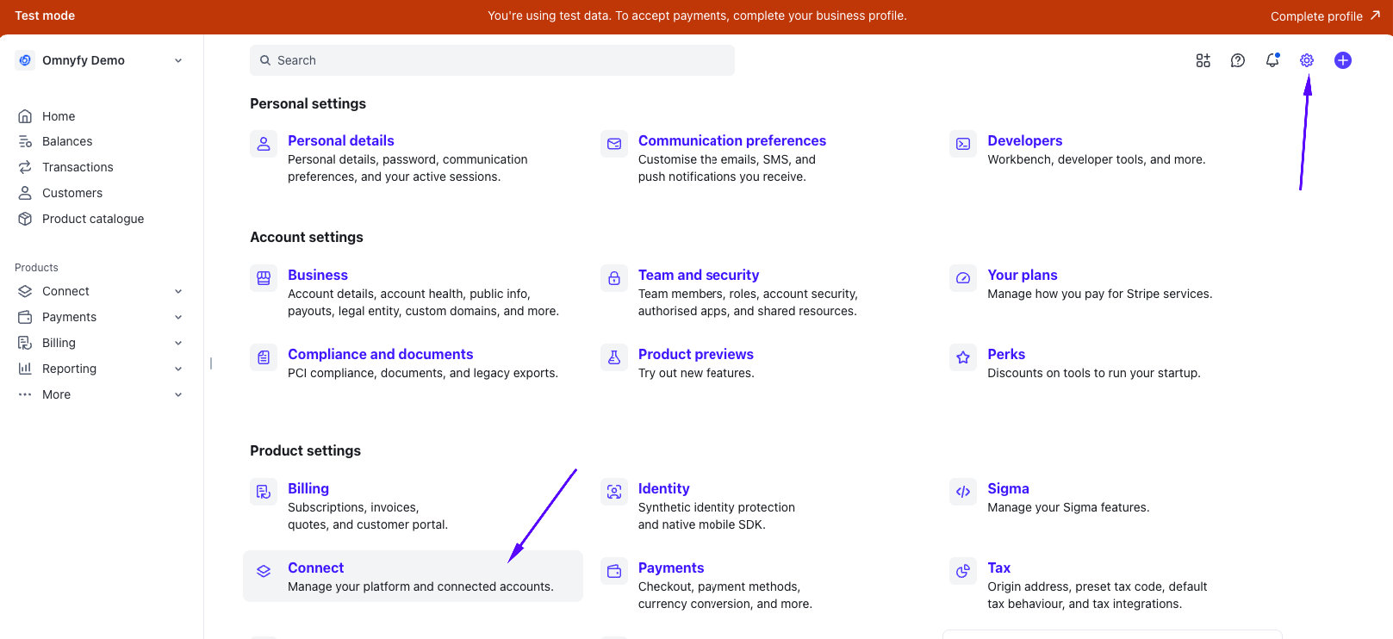Click the Identity face-scan icon

(x=614, y=492)
